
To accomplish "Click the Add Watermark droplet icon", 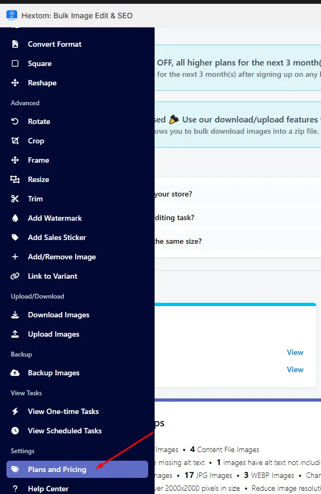I will coord(15,218).
